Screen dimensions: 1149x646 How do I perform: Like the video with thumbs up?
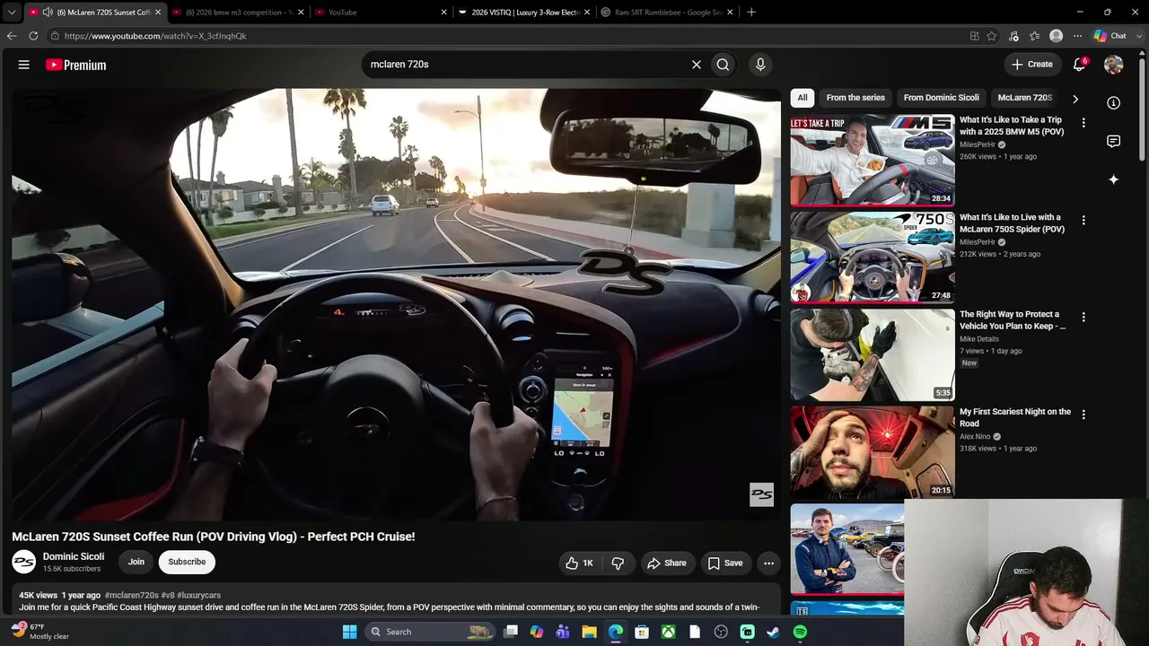[x=580, y=563]
